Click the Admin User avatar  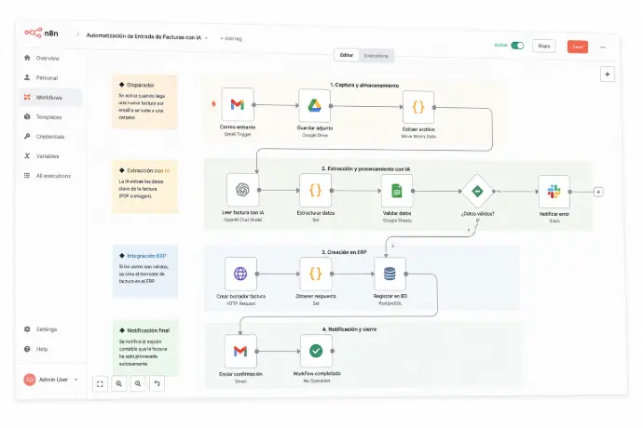click(x=30, y=380)
